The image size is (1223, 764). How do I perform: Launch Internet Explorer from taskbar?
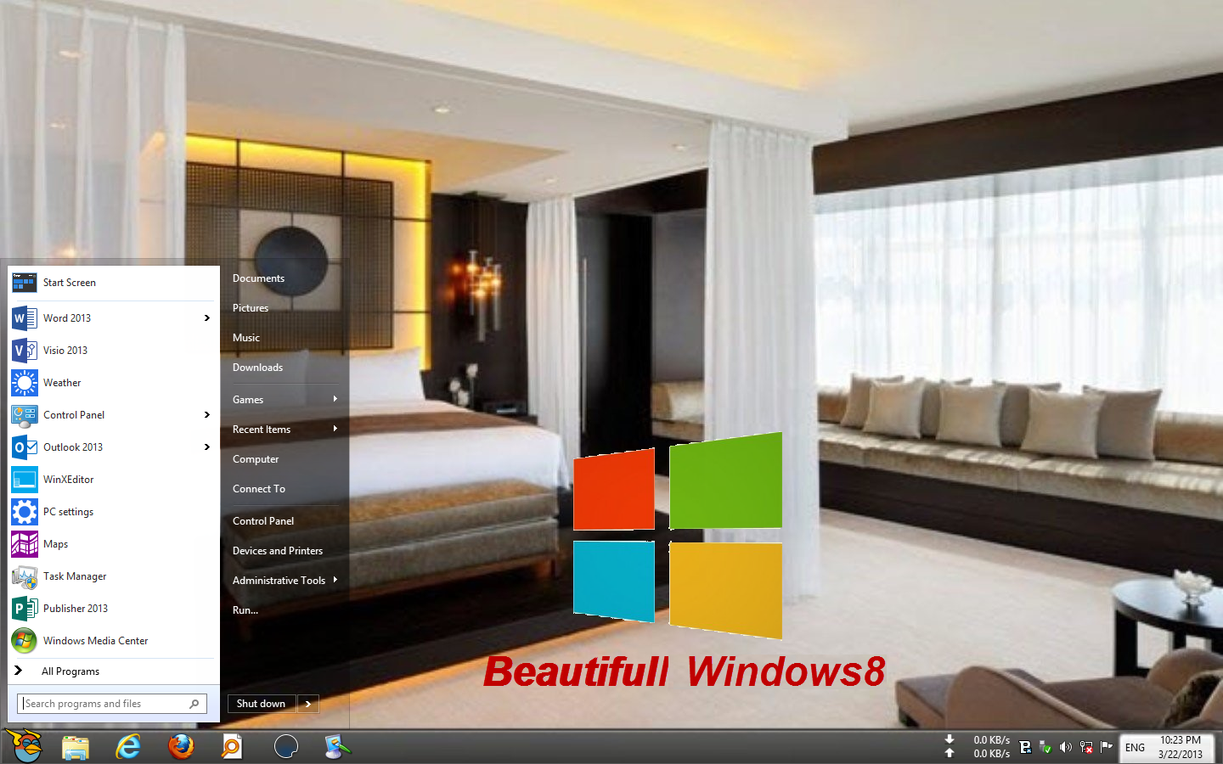[128, 747]
